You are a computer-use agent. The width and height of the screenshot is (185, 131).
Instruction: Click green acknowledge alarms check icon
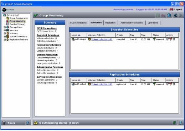point(174,123)
